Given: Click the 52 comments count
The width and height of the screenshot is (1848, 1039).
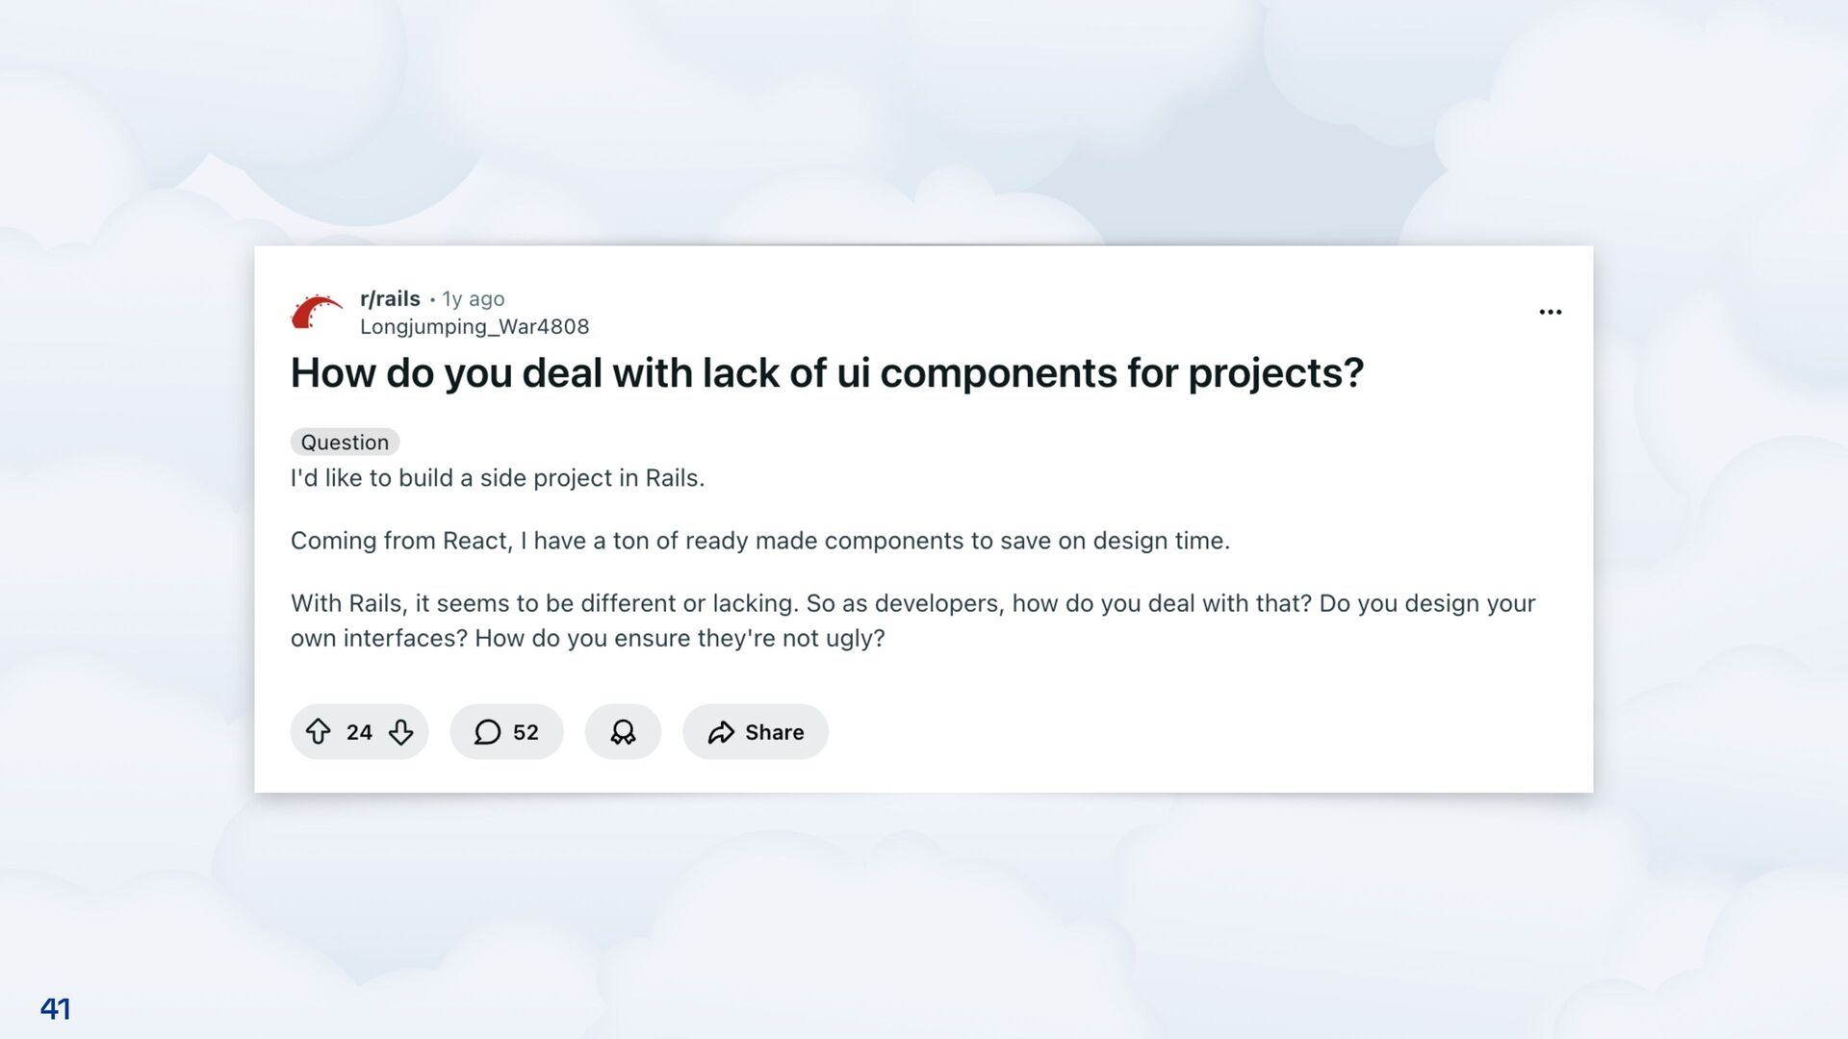Looking at the screenshot, I should 526,732.
